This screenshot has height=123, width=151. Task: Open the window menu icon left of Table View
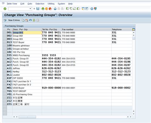tap(3, 3)
